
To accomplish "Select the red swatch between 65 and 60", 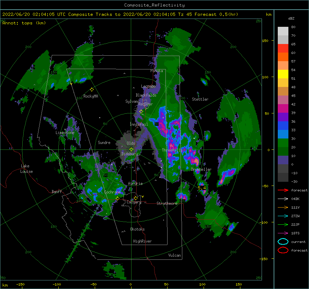I will pyautogui.click(x=283, y=48).
